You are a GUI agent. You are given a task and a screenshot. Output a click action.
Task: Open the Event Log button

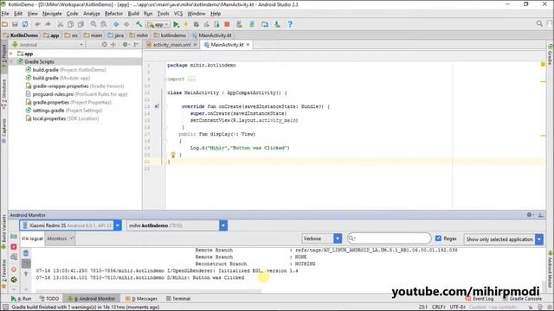click(480, 299)
